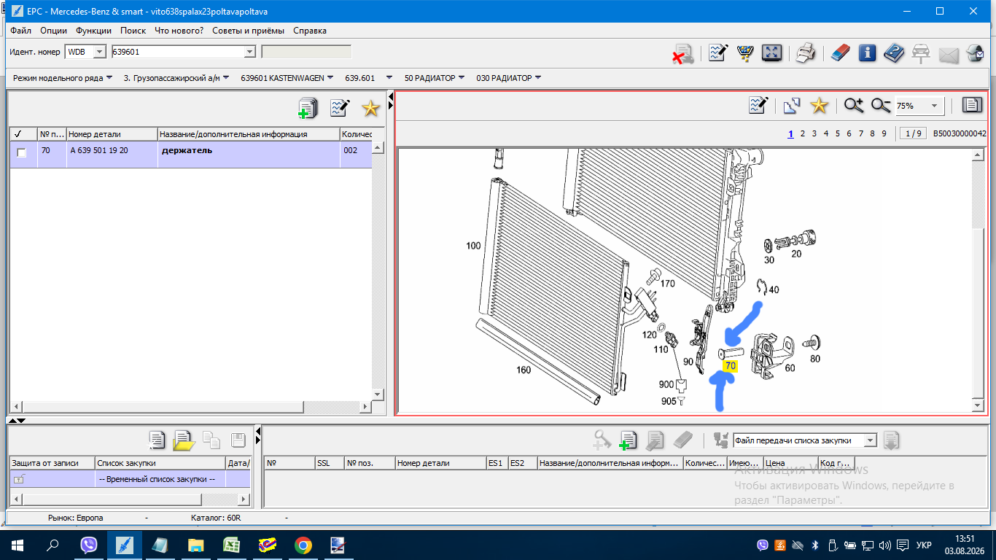Click the eraser icon in main toolbar
The image size is (996, 560).
[x=841, y=53]
